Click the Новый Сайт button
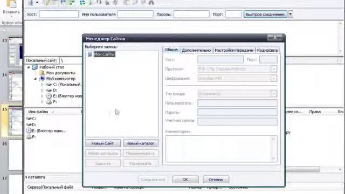 [x=103, y=143]
